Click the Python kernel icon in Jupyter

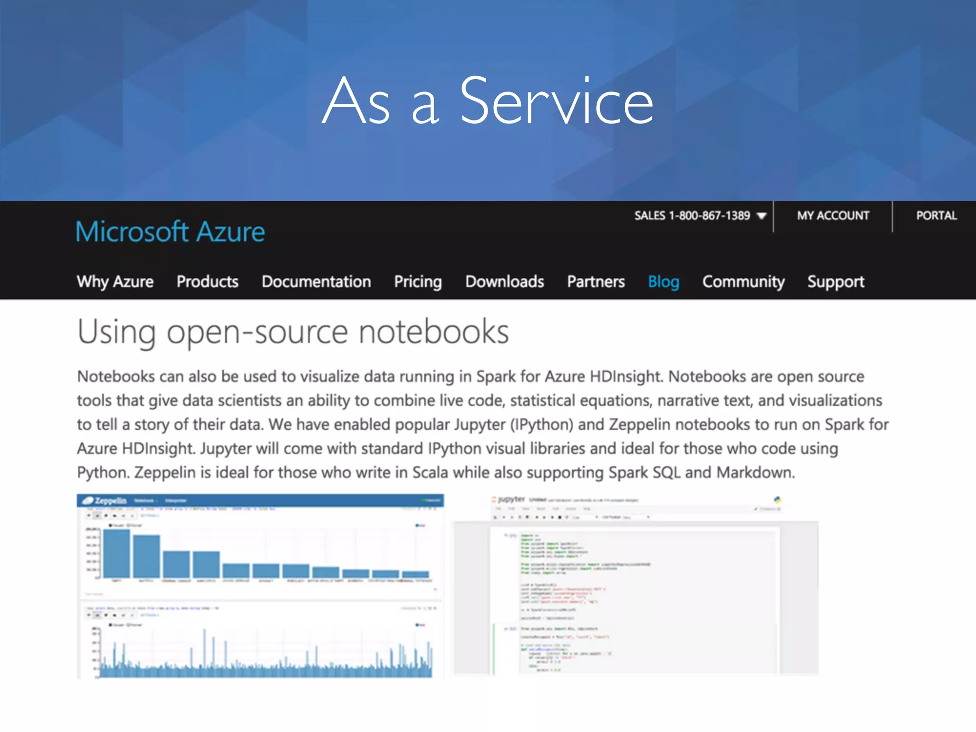[x=777, y=499]
